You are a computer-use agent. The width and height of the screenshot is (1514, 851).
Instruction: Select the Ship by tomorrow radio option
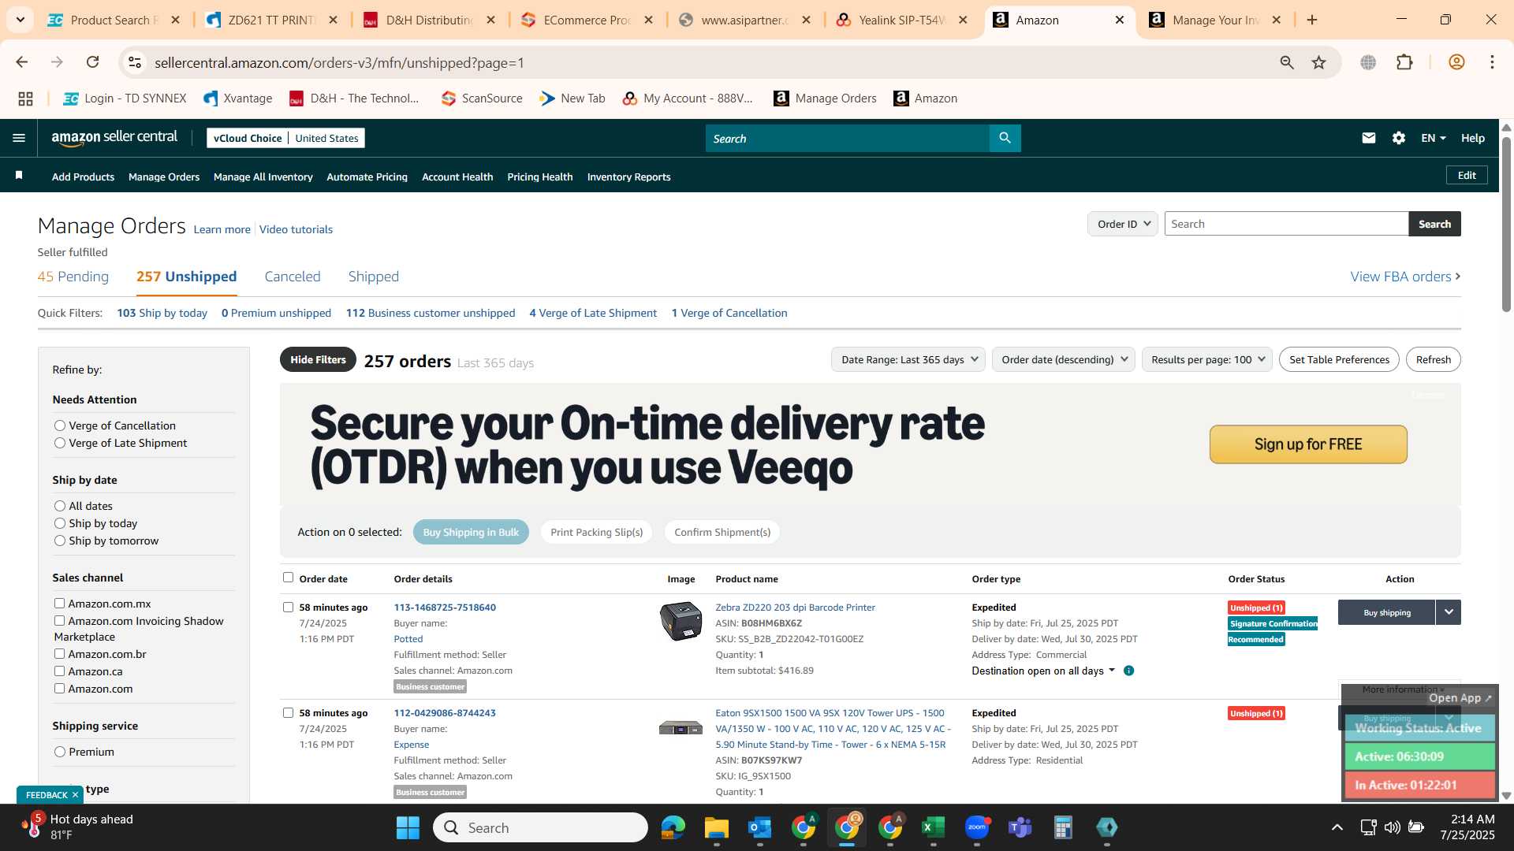tap(60, 541)
